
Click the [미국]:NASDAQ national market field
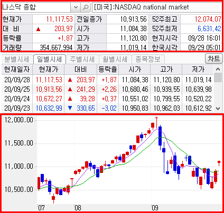(x=157, y=7)
